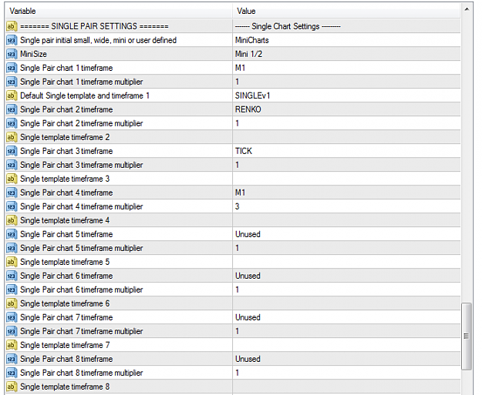Viewport: 482px width, 395px height.
Task: Edit the empty Single template timeframe 2 value
Action: 346,137
